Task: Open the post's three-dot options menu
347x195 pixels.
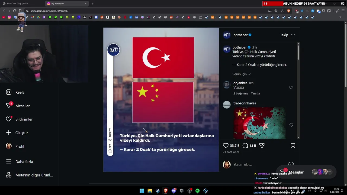Action: click(x=293, y=35)
